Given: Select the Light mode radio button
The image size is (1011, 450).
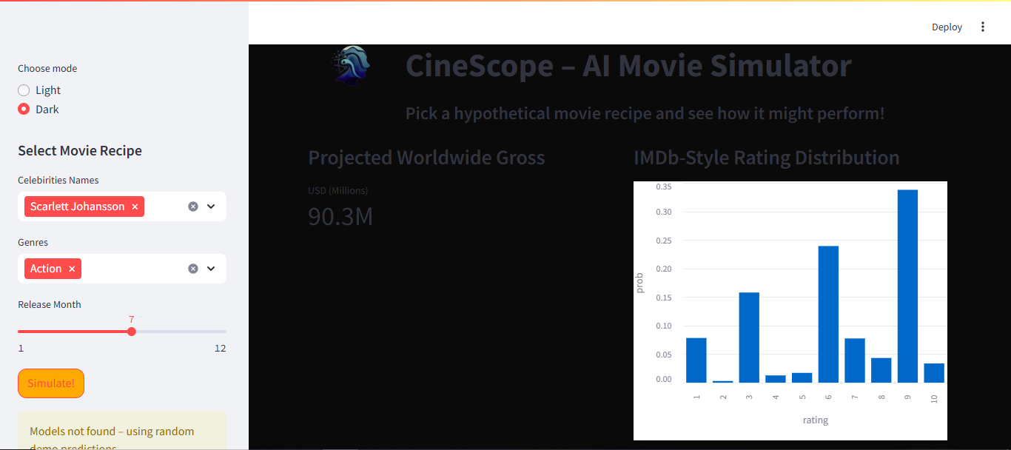Looking at the screenshot, I should coord(24,90).
